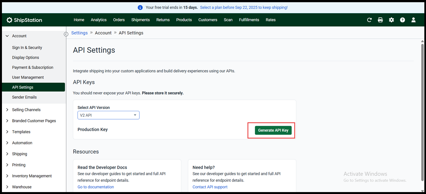426x194 pixels.
Task: Click the help question mark icon
Action: (x=403, y=20)
